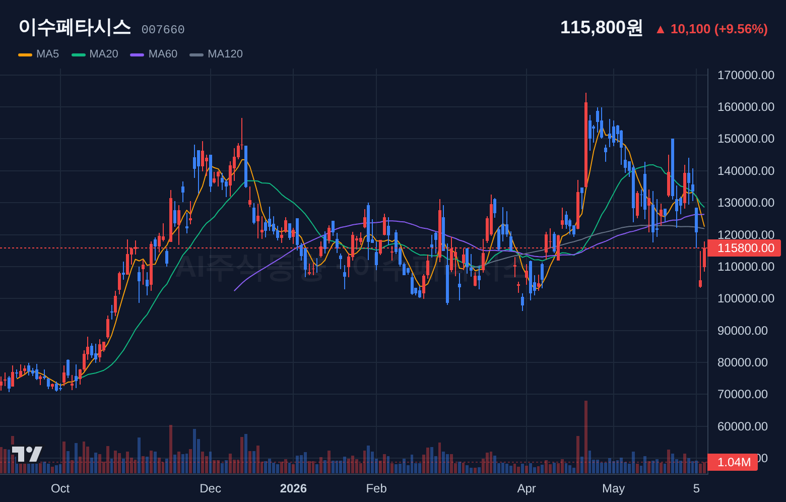The width and height of the screenshot is (786, 502).
Task: Click the 115,800원 price display
Action: pos(601,27)
